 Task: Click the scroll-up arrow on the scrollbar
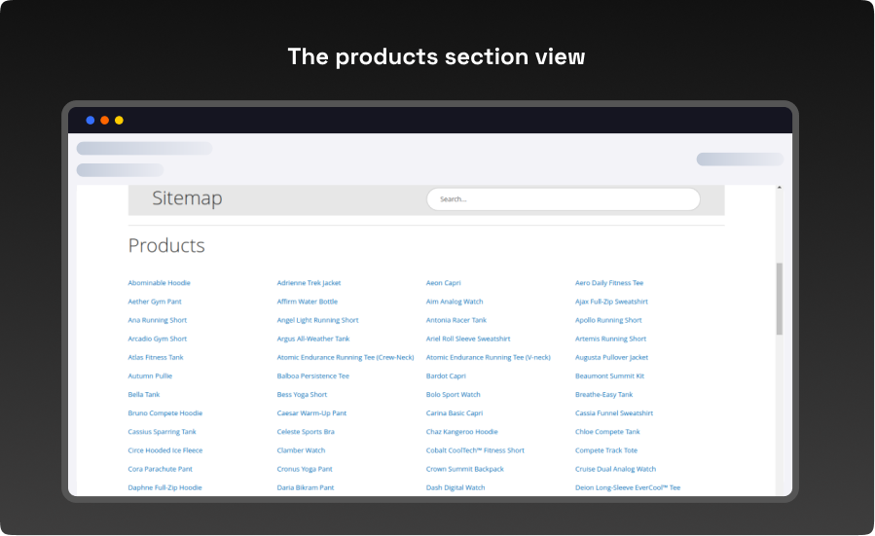coord(779,188)
